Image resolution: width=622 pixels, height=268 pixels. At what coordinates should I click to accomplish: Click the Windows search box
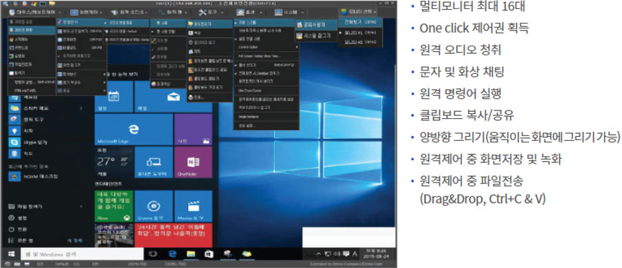82,254
